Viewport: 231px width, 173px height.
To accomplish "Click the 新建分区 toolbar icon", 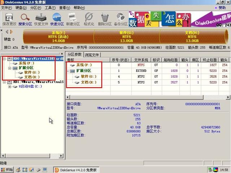I will point(73,19).
